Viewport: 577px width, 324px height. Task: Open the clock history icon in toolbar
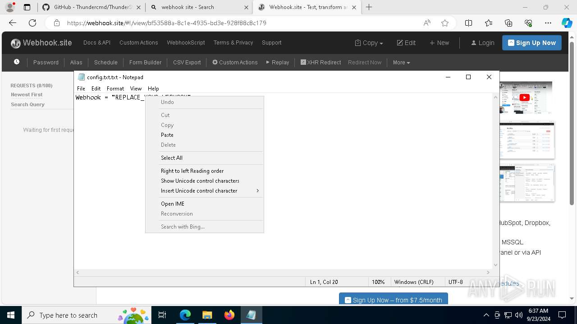(17, 62)
